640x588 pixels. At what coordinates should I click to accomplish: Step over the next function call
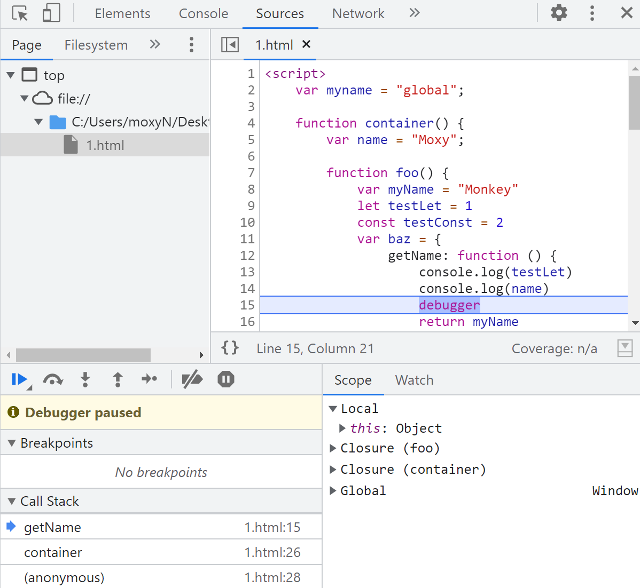point(53,379)
